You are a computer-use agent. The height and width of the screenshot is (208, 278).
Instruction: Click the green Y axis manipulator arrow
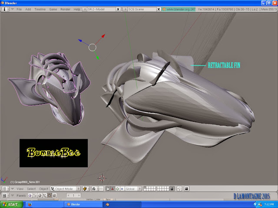point(97,57)
